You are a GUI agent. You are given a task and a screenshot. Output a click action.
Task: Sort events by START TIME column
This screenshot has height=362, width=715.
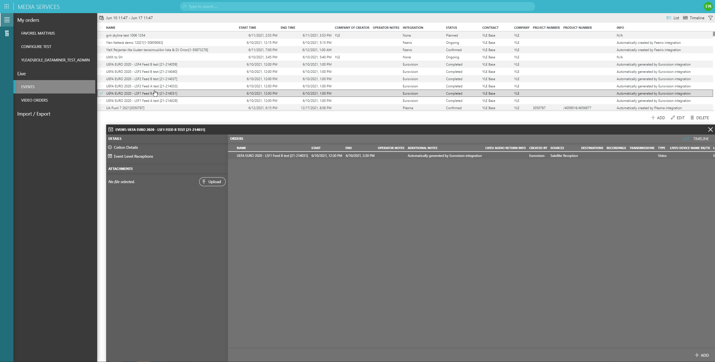pyautogui.click(x=247, y=28)
